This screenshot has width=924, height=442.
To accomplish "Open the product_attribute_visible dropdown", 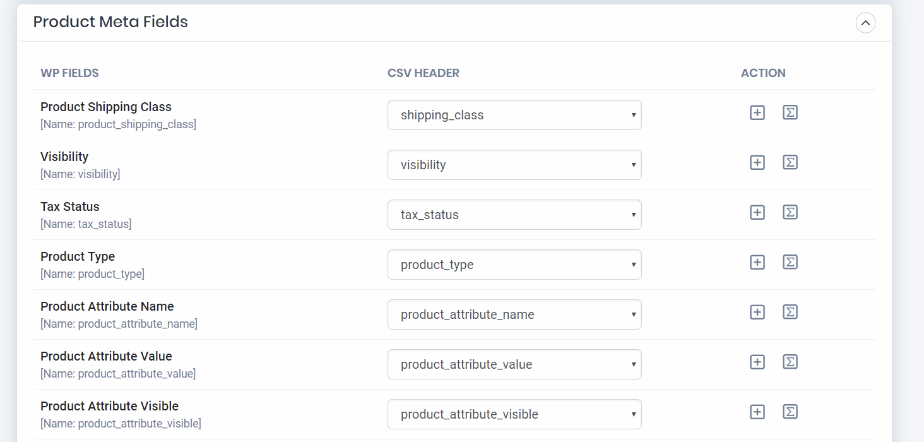I will [x=514, y=414].
